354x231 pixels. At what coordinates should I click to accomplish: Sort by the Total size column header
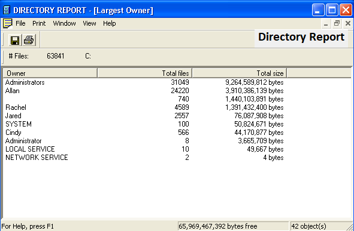click(240, 73)
